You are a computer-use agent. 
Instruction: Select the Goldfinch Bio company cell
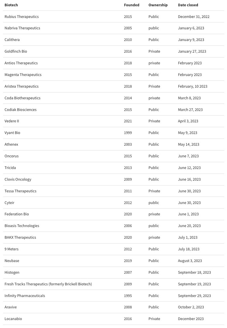pyautogui.click(x=16, y=51)
